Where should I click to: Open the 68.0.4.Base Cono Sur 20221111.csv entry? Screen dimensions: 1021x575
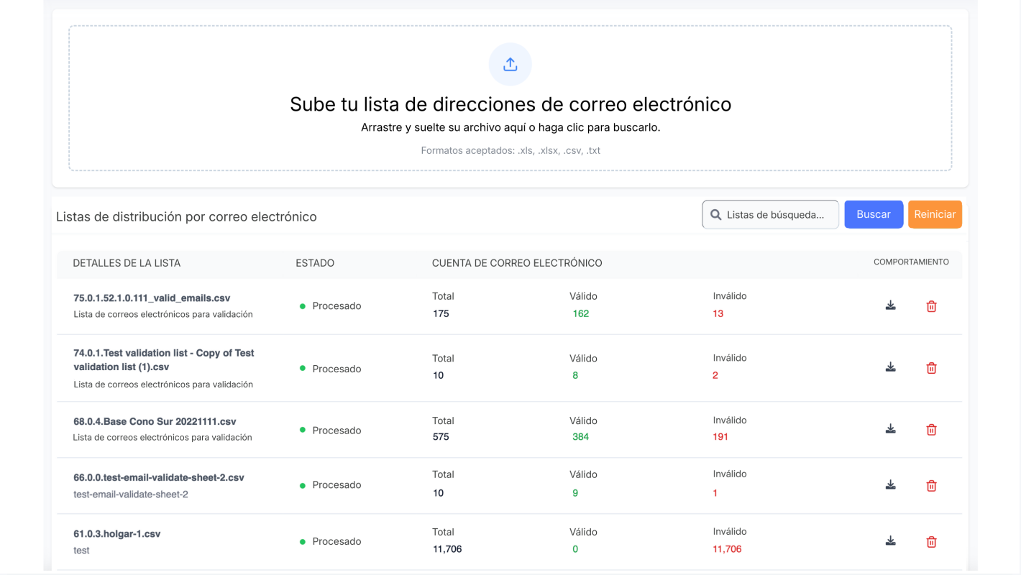pos(155,421)
